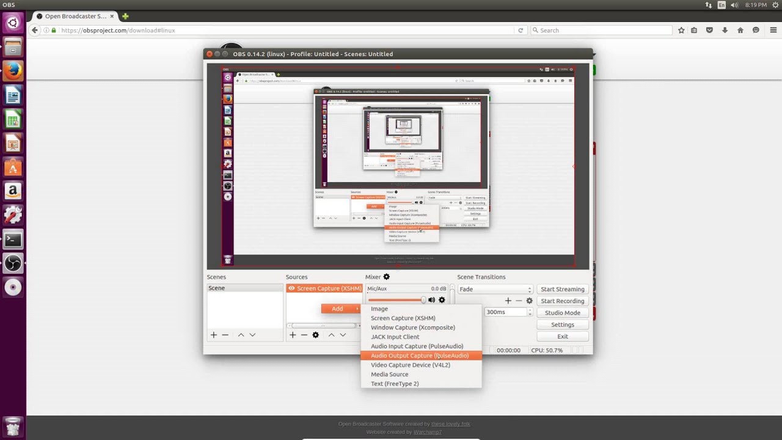
Task: Expand the Add submenu arrow
Action: click(x=357, y=309)
